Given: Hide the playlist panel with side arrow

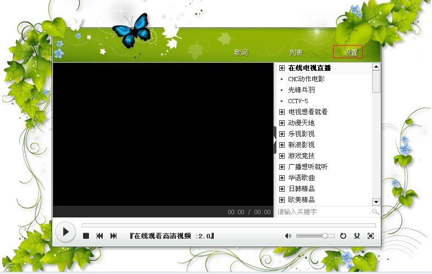Looking at the screenshot, I should (275, 140).
